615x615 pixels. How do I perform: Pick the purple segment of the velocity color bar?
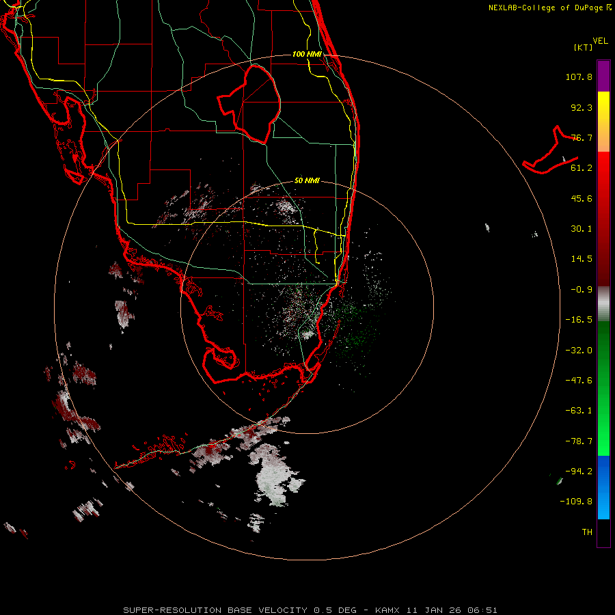pos(603,76)
